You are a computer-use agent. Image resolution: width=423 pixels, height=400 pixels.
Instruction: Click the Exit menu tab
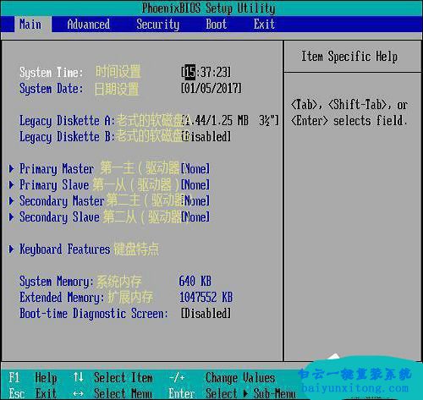(264, 25)
